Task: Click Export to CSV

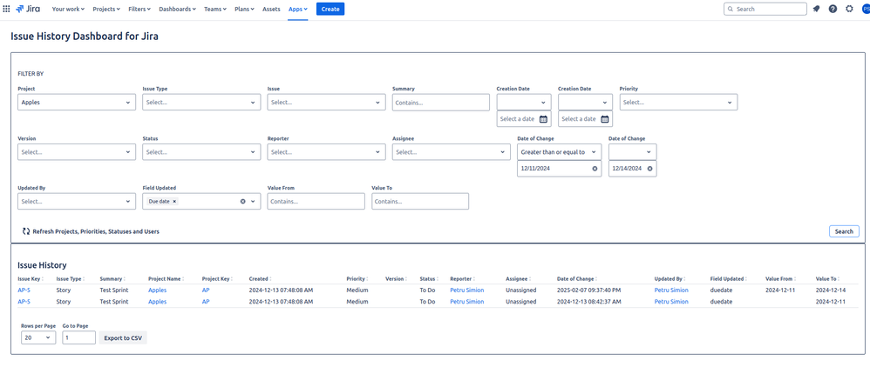Action: 123,337
